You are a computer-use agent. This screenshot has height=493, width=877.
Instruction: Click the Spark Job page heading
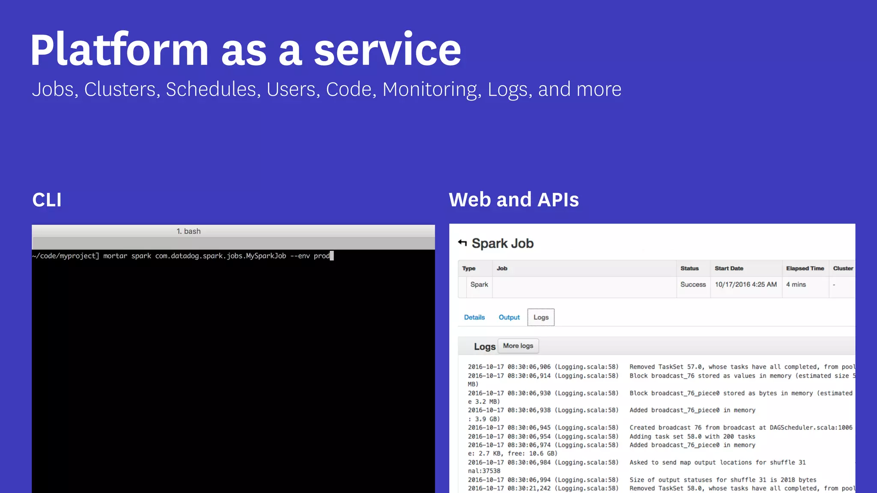coord(503,243)
